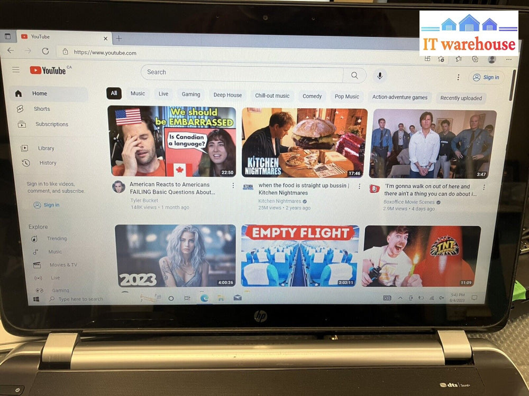Open YouTube settings three-dot menu
The image size is (529, 396).
click(x=458, y=77)
